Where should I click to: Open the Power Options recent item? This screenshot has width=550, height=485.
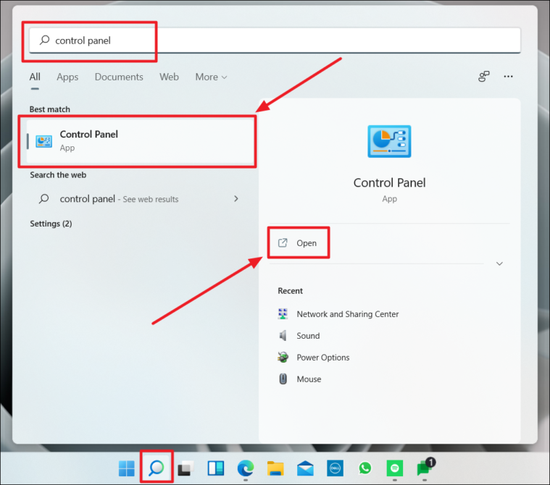click(x=323, y=358)
